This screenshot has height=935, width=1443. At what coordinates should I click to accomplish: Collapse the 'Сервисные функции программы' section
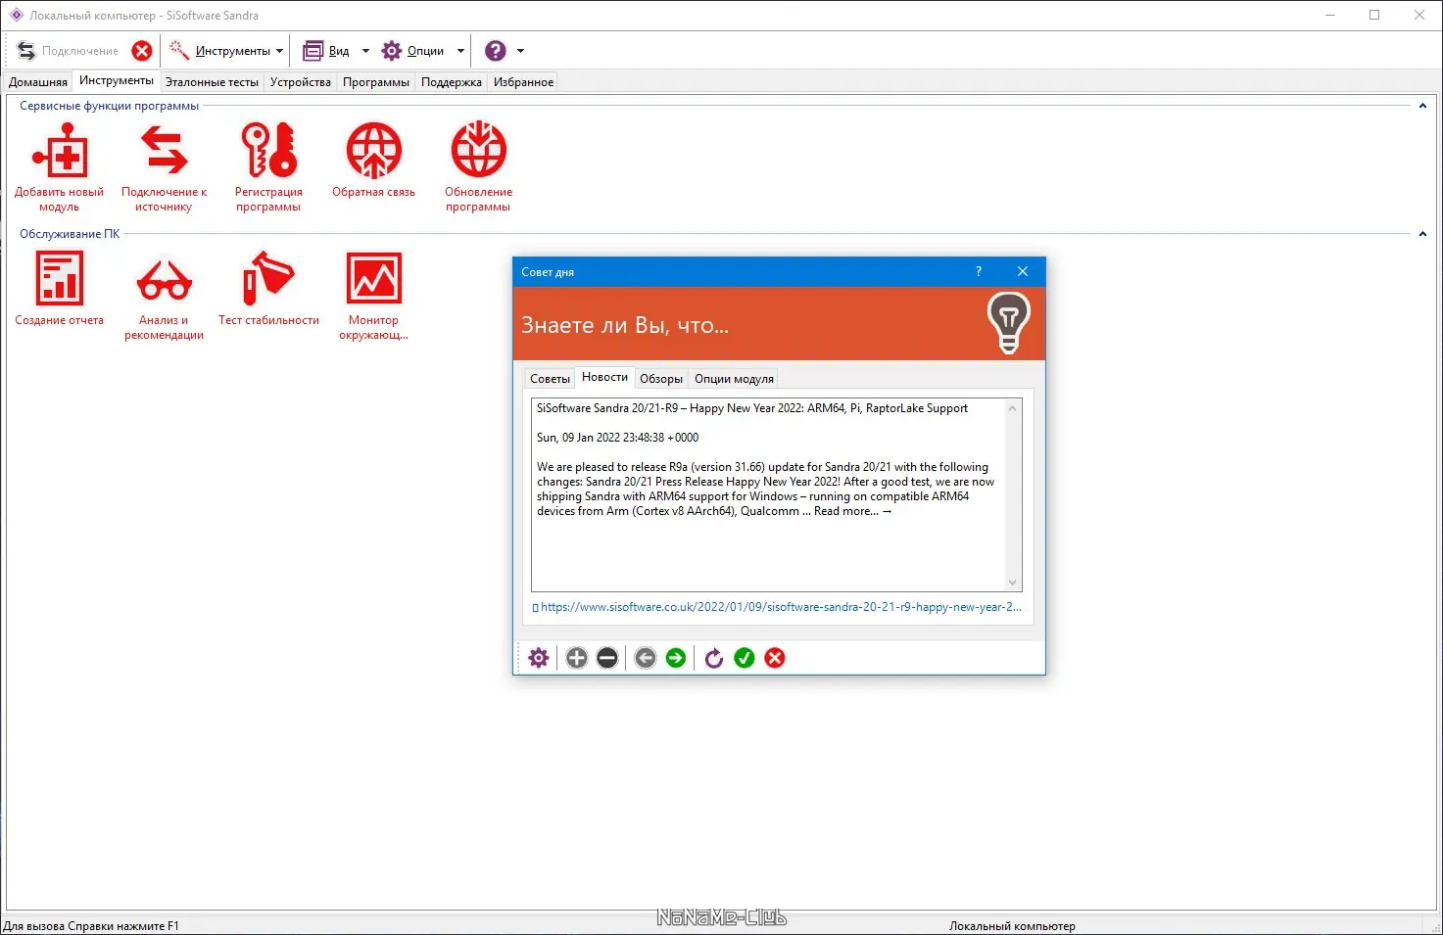pos(1422,105)
